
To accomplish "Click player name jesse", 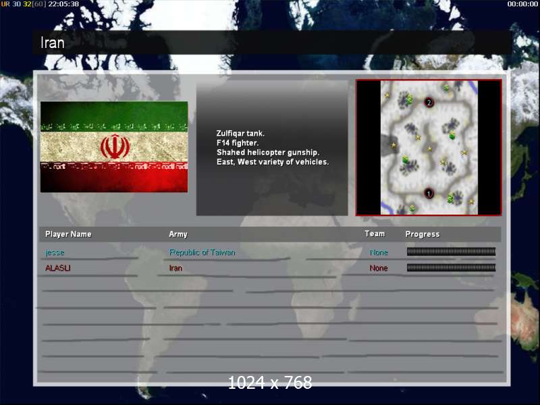I will (55, 252).
